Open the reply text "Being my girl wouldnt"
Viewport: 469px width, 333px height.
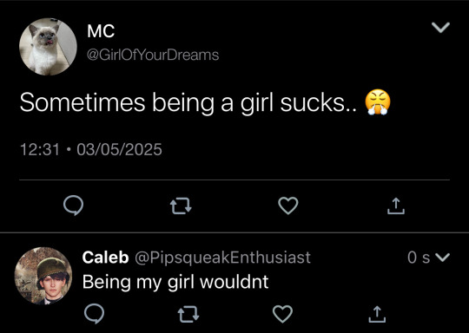coord(175,282)
